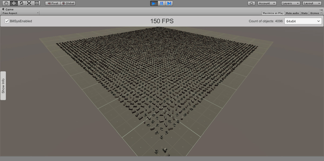Open the Layers dropdown
Screen dimensions: 324x161
(x=291, y=3)
